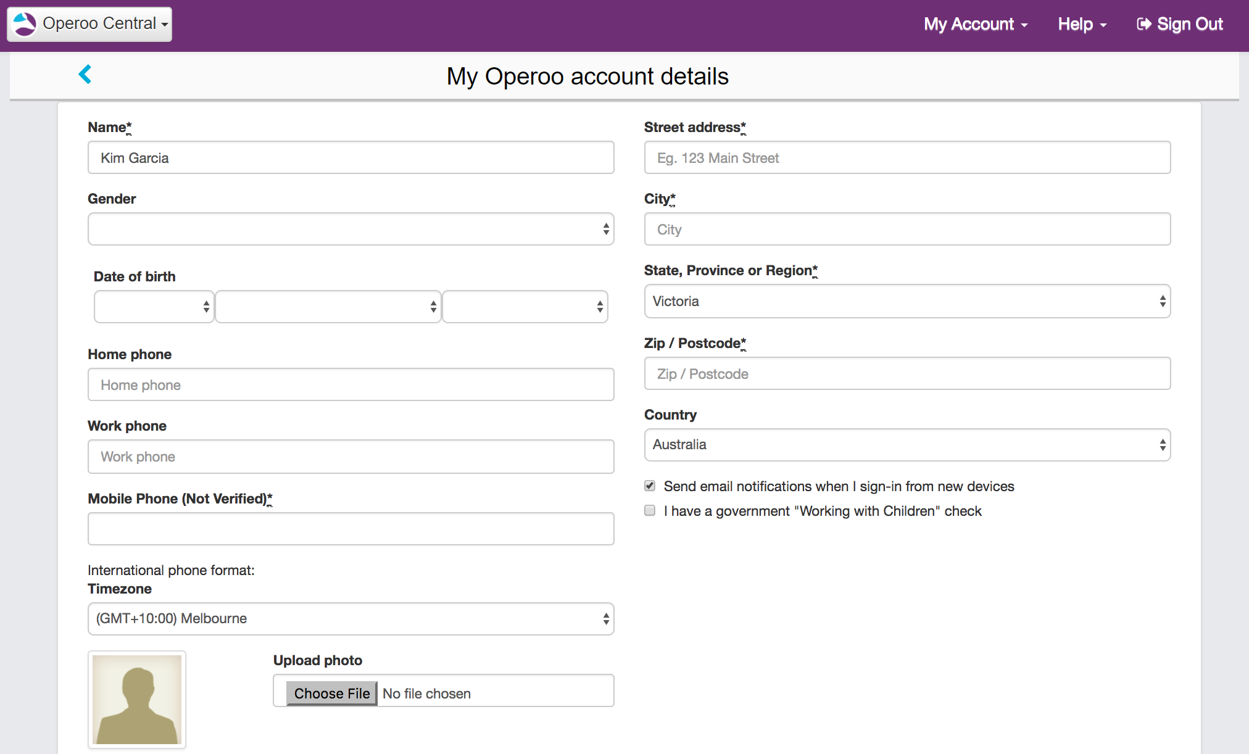Open the Country Australia dropdown
The image size is (1249, 754).
click(907, 444)
